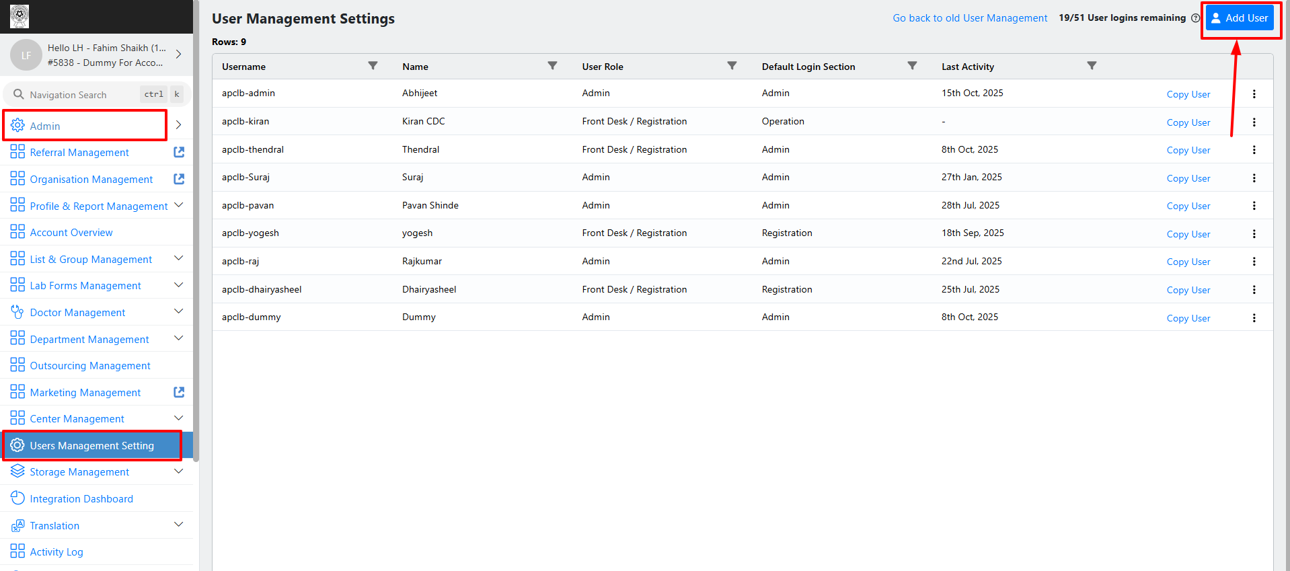The width and height of the screenshot is (1290, 571).
Task: Click the Default Login Section filter icon
Action: (912, 66)
